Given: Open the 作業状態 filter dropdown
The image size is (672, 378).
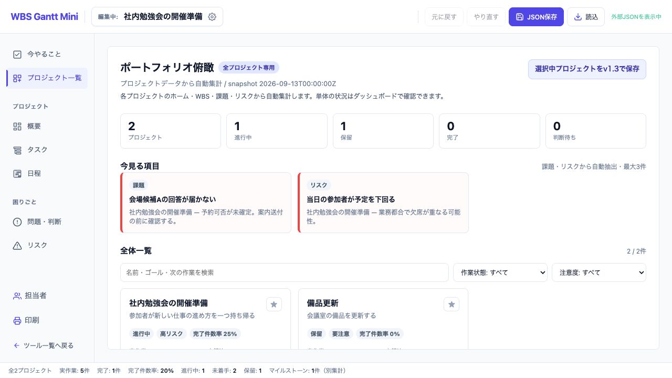Looking at the screenshot, I should (500, 272).
